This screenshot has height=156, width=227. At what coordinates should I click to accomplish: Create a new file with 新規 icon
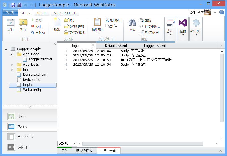pyautogui.click(x=57, y=26)
